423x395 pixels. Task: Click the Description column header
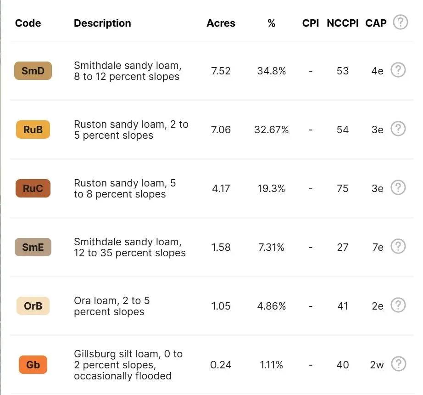click(102, 23)
